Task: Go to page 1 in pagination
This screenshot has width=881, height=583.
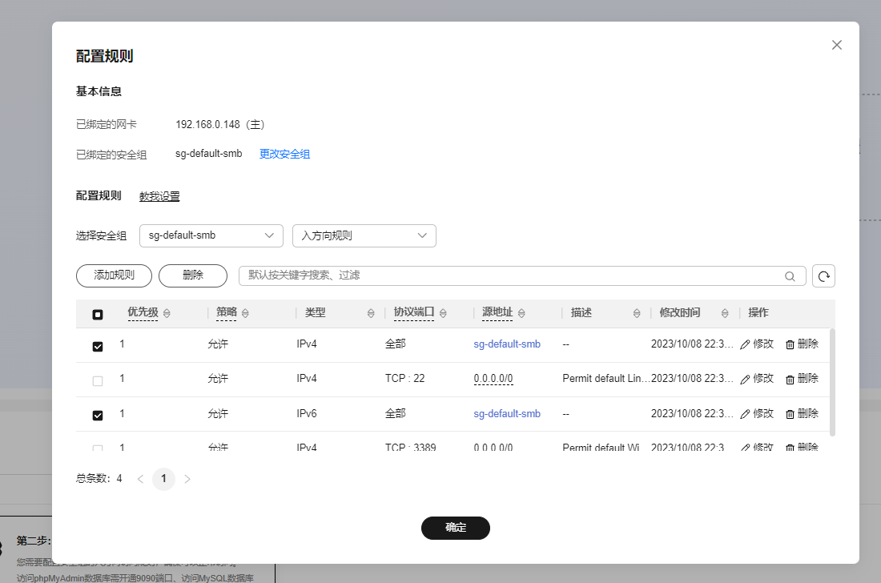Action: pyautogui.click(x=163, y=479)
